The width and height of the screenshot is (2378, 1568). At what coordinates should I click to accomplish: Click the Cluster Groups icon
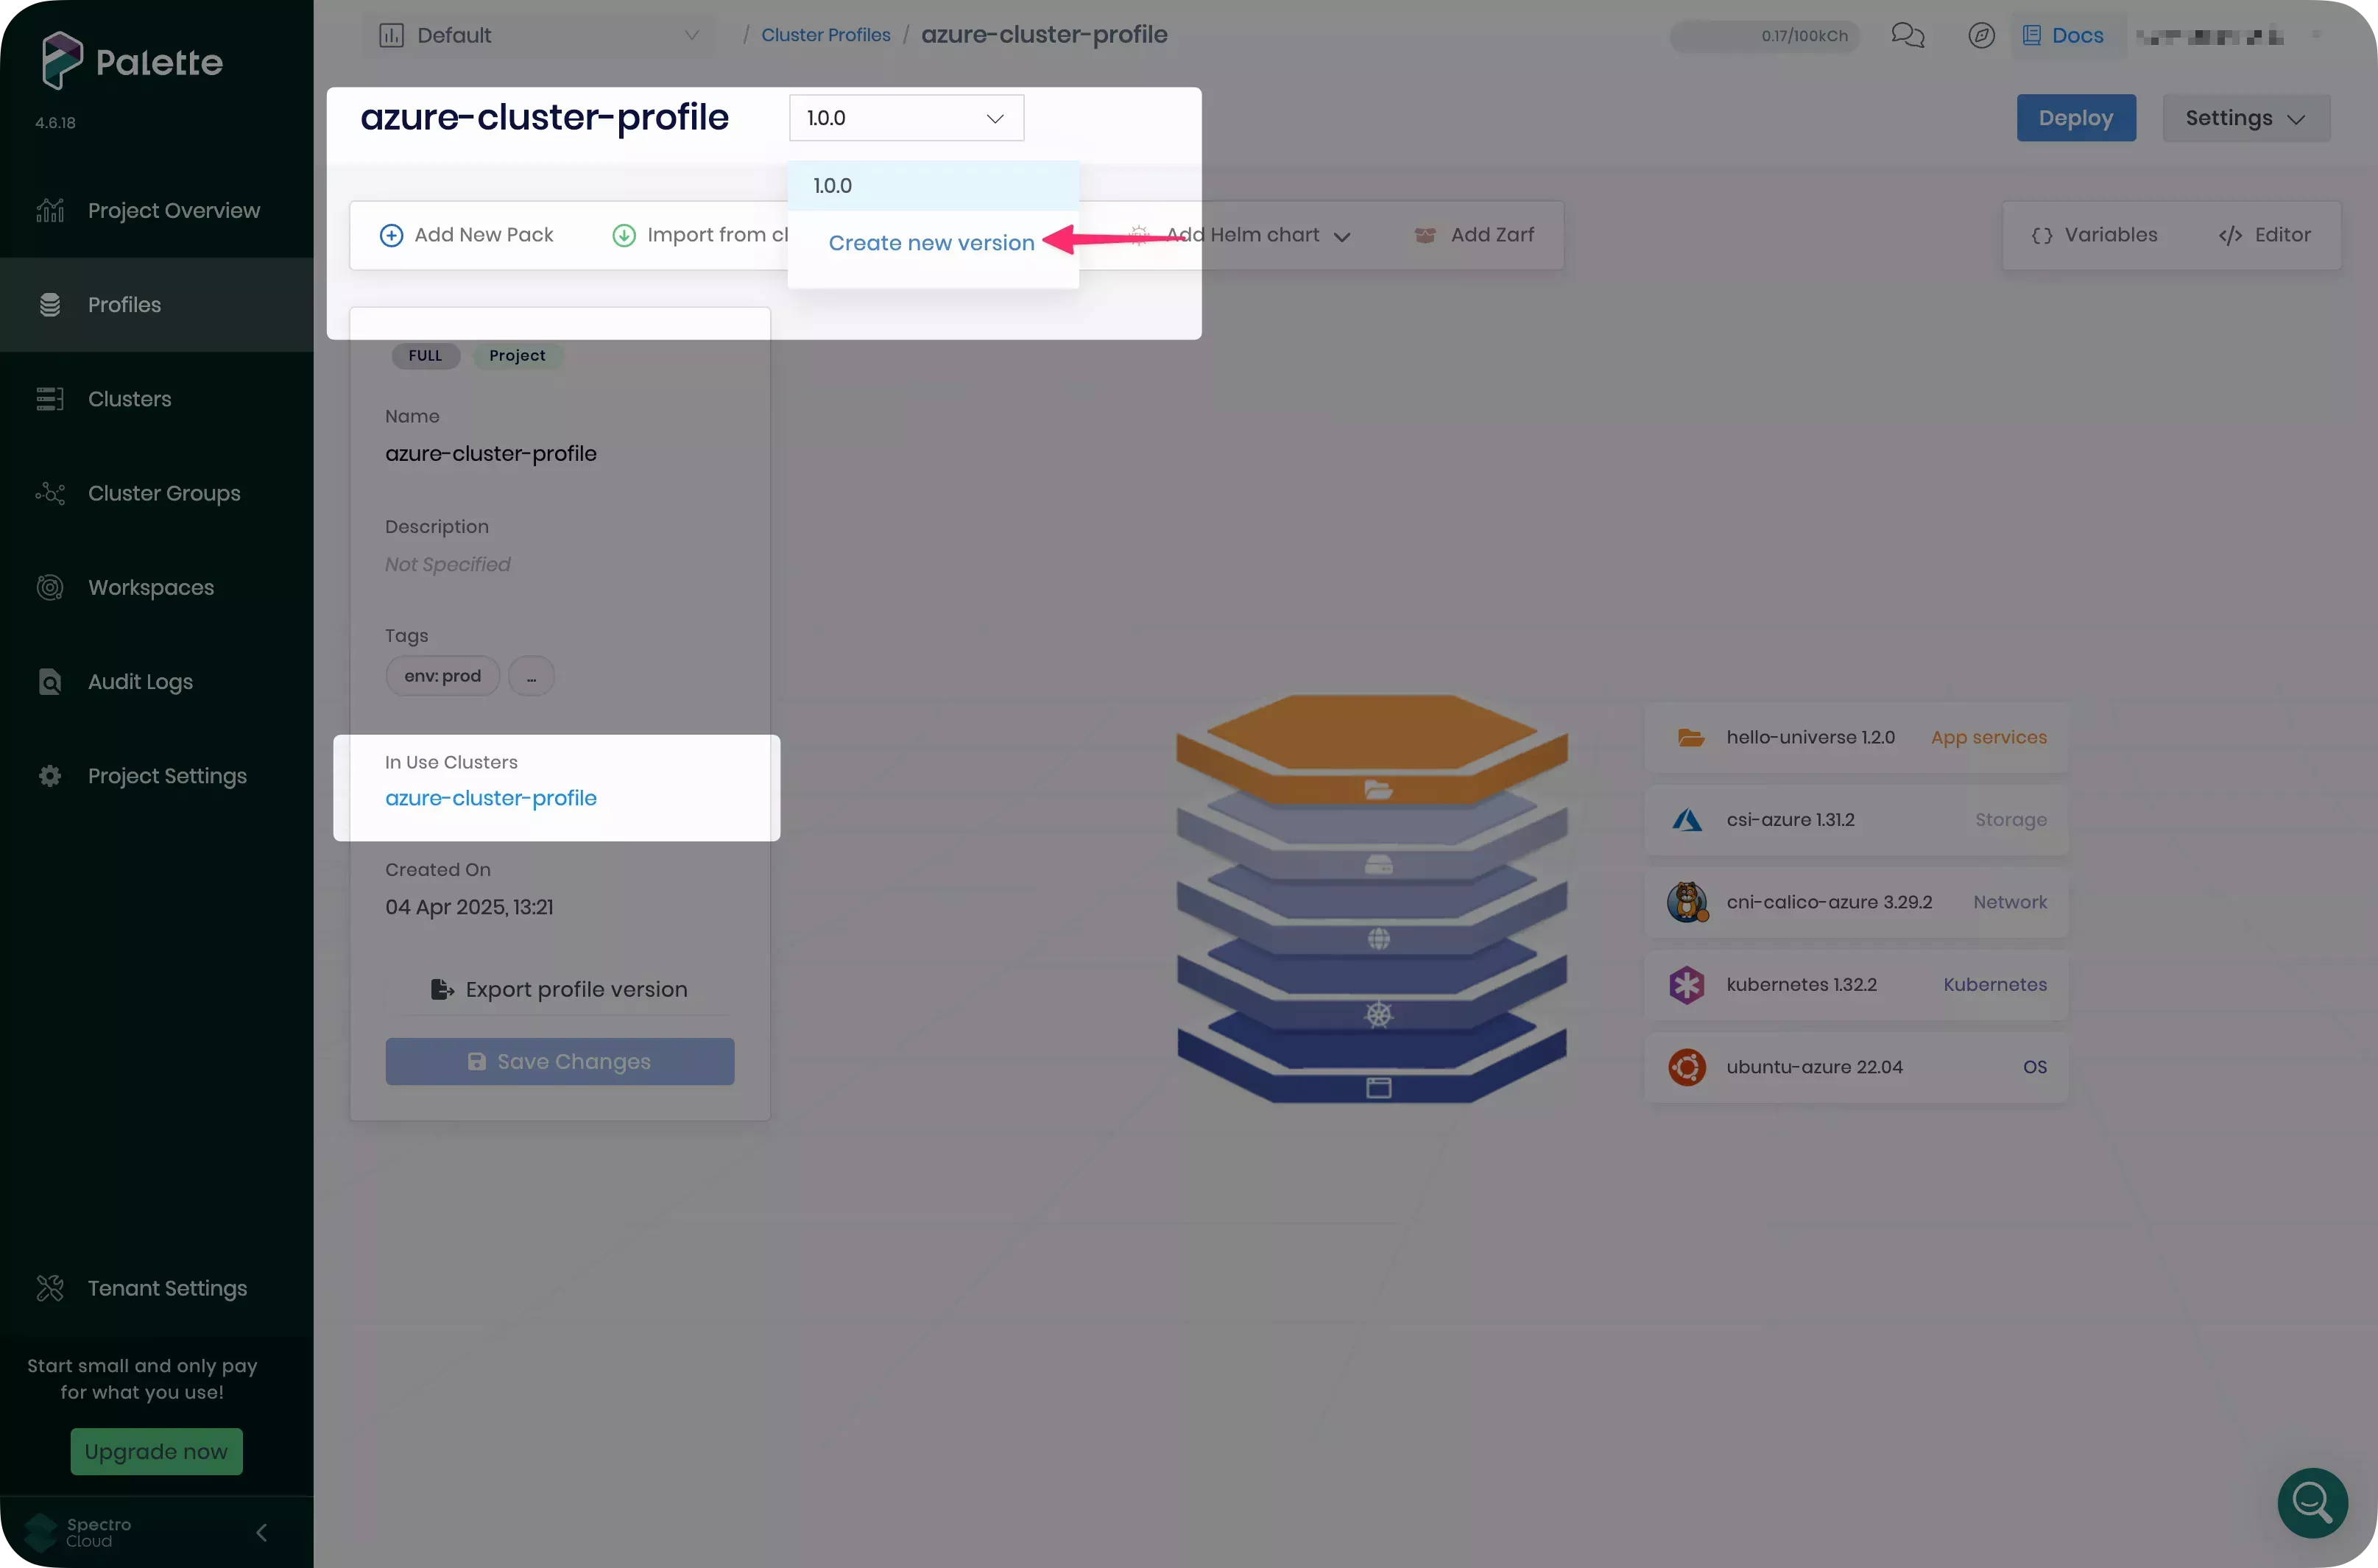tap(50, 493)
